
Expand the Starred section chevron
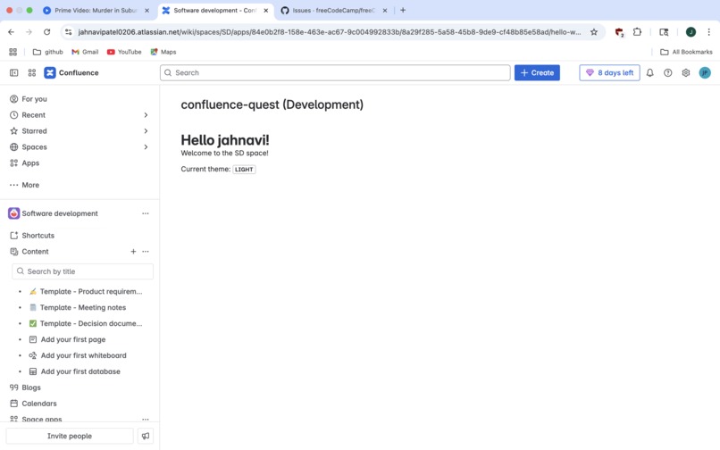click(146, 131)
